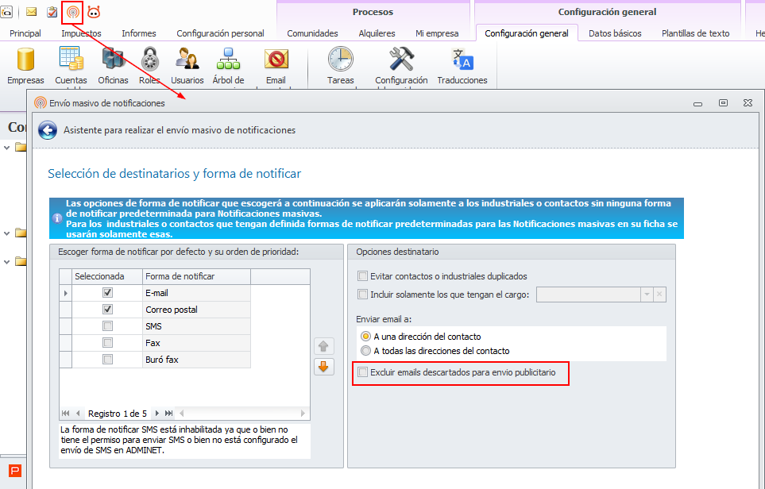
Task: Switch to the Informes tab
Action: [139, 33]
